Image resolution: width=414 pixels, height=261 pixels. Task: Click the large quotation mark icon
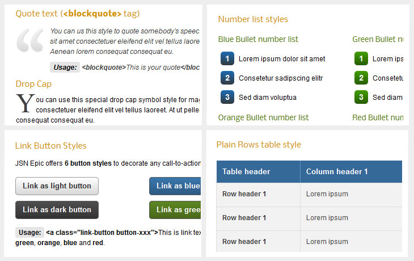[30, 41]
